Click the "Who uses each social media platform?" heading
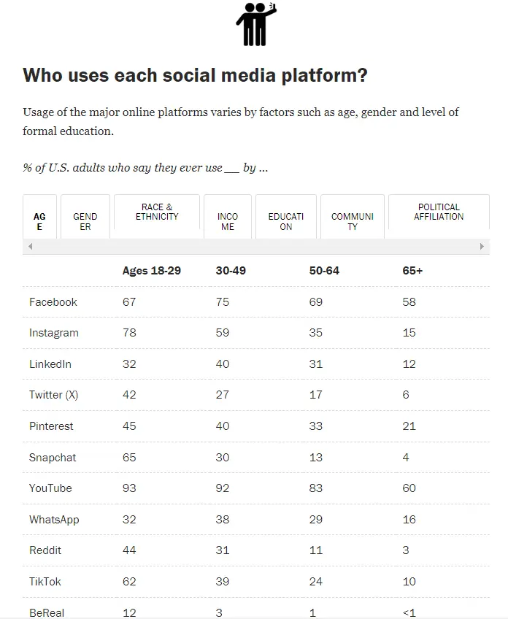 tap(196, 75)
